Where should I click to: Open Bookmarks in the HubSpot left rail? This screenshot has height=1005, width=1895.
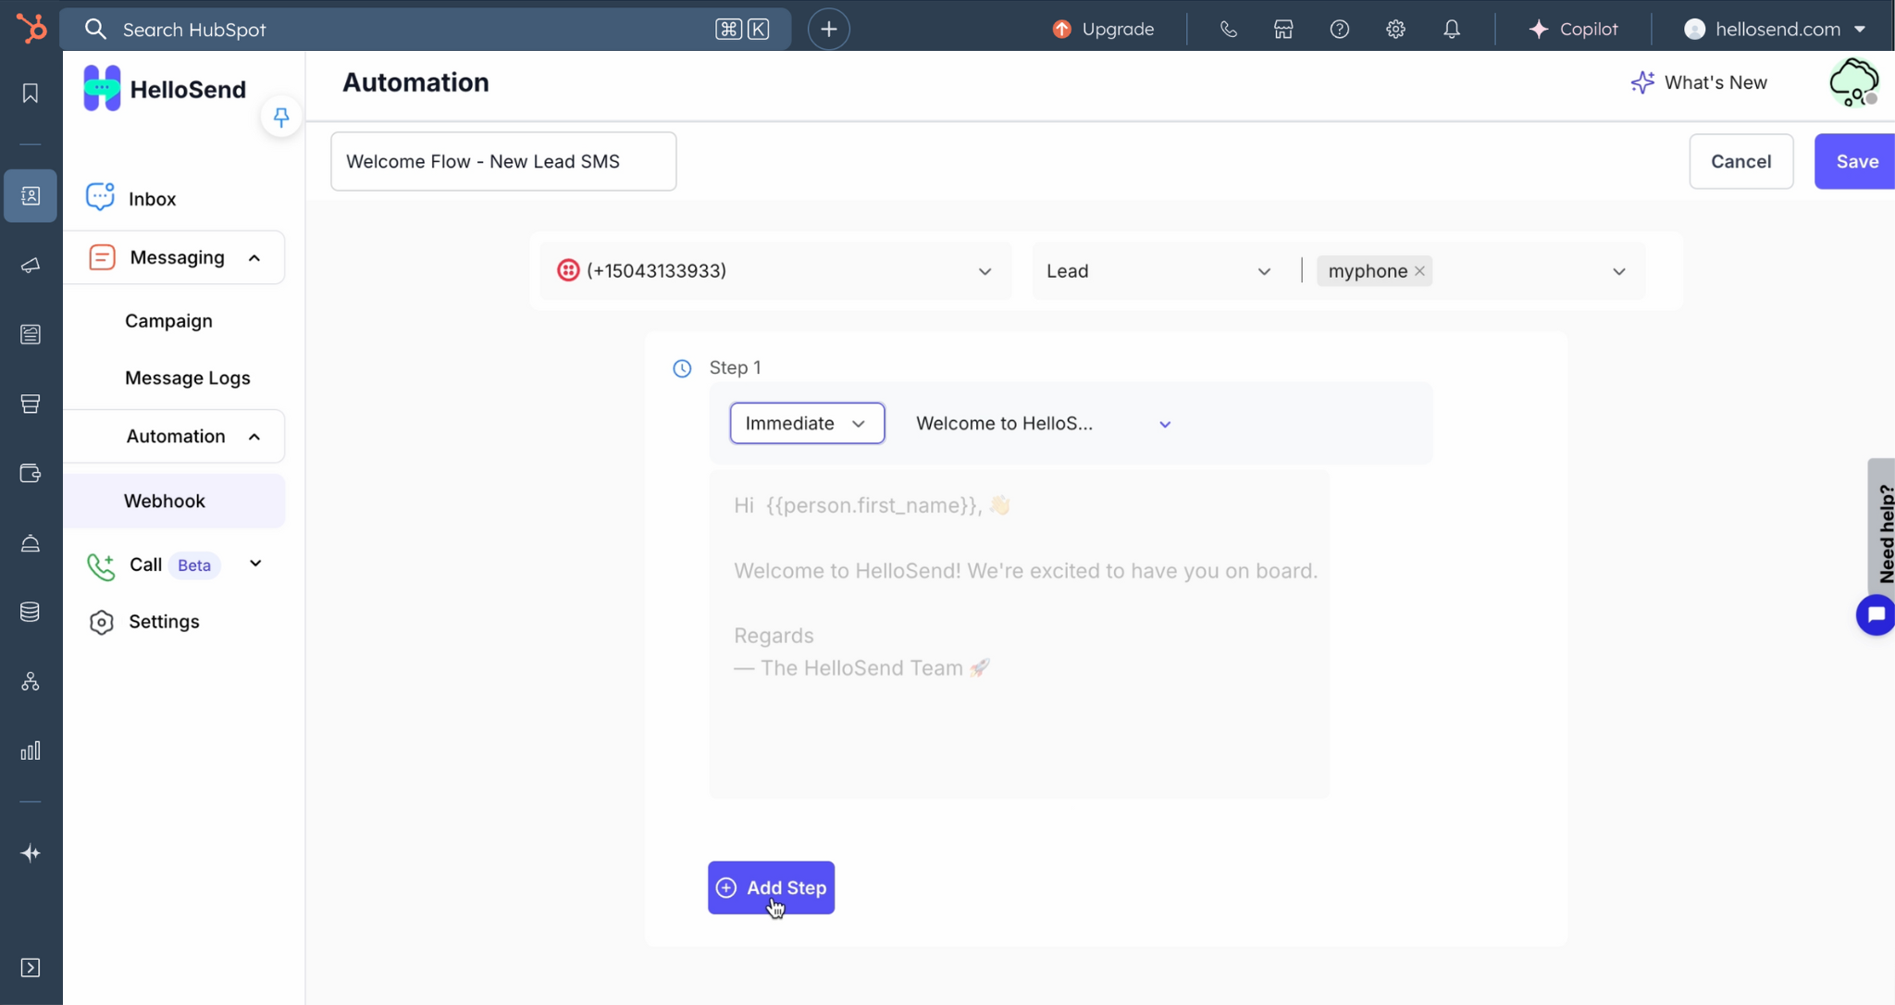pos(31,93)
